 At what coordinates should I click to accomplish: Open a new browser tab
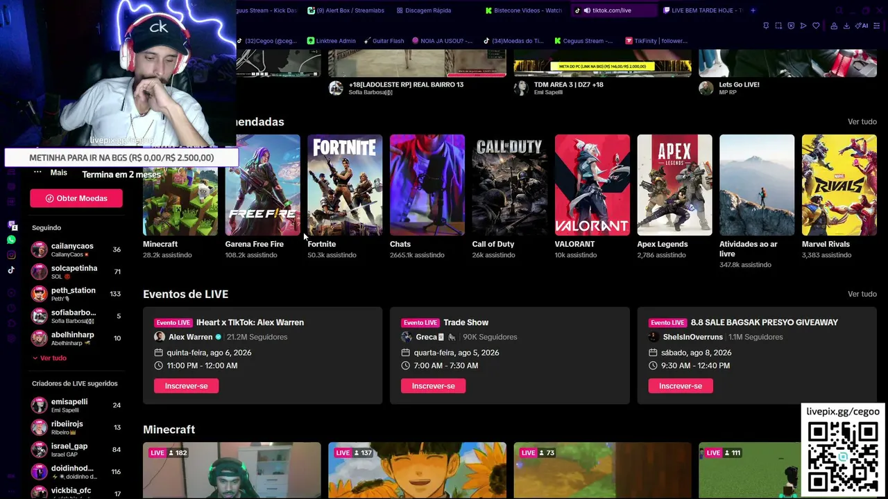(x=753, y=10)
